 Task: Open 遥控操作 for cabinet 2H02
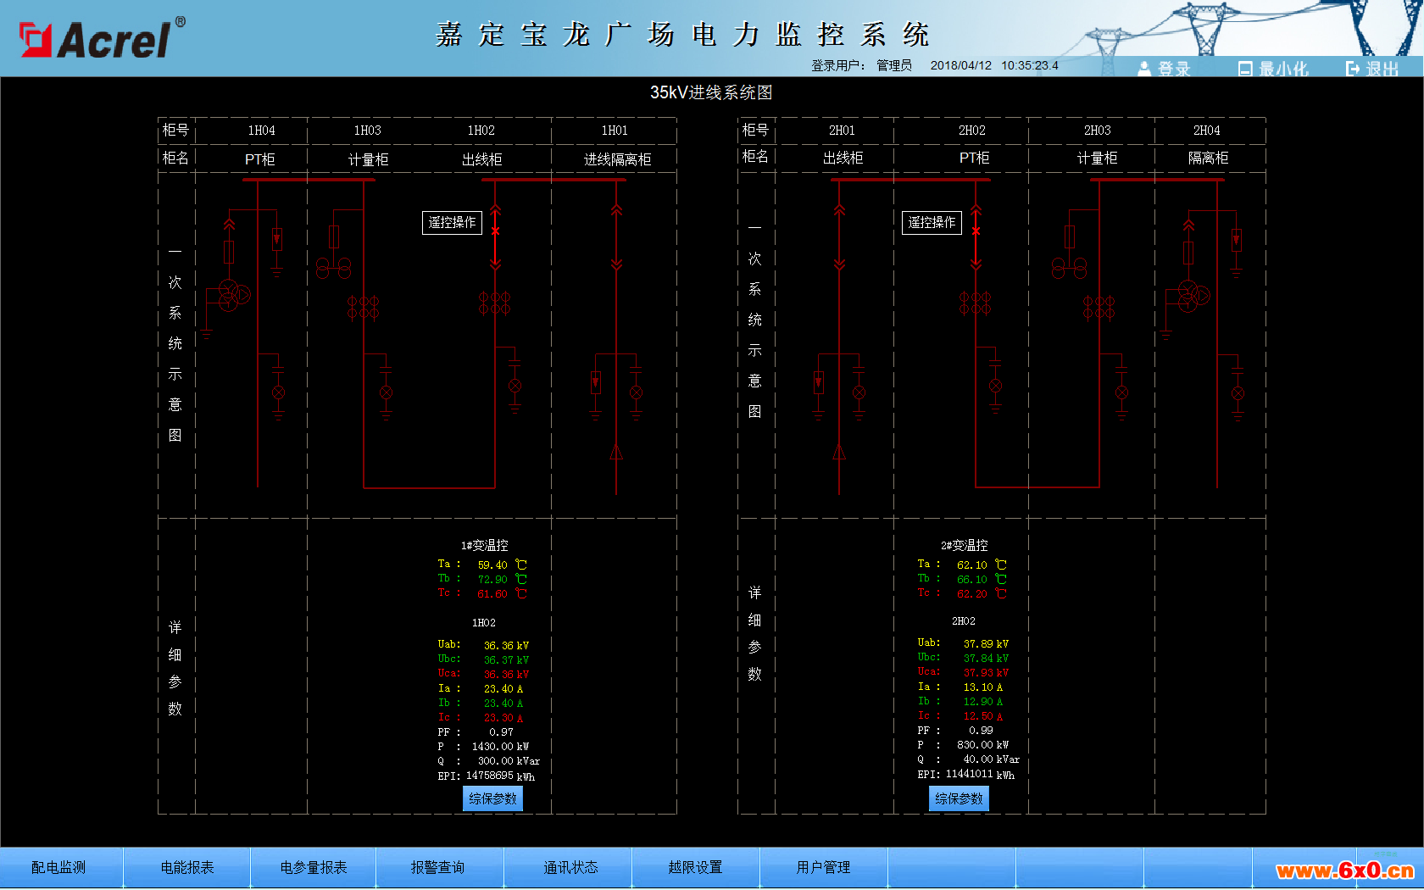932,222
